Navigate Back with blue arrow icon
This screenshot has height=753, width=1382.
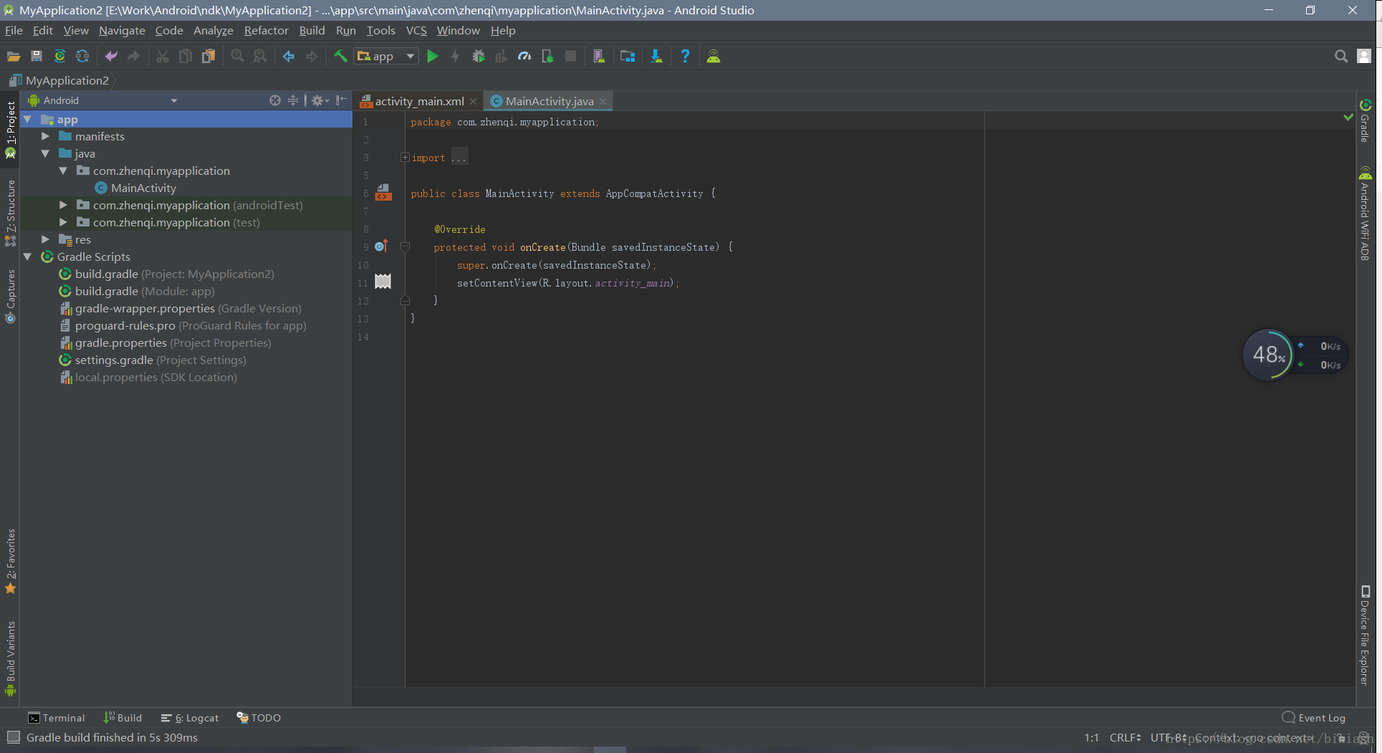click(x=289, y=56)
